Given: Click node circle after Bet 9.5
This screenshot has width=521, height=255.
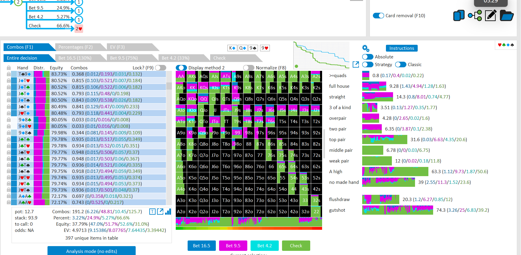Looking at the screenshot, I should pyautogui.click(x=79, y=11).
